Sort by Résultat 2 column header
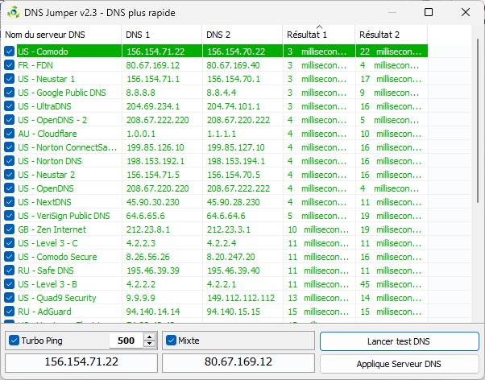This screenshot has height=380, width=485. [392, 35]
